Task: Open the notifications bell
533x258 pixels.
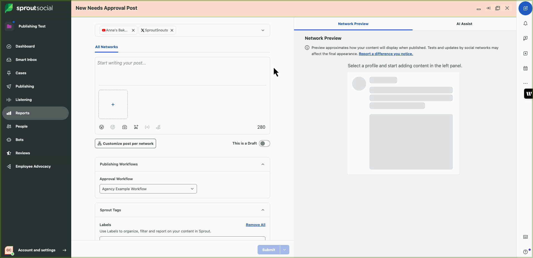Action: pyautogui.click(x=525, y=24)
